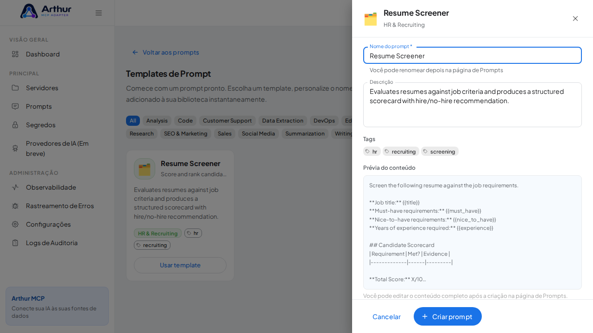Open Provedores de IA (Em breve)

57,148
